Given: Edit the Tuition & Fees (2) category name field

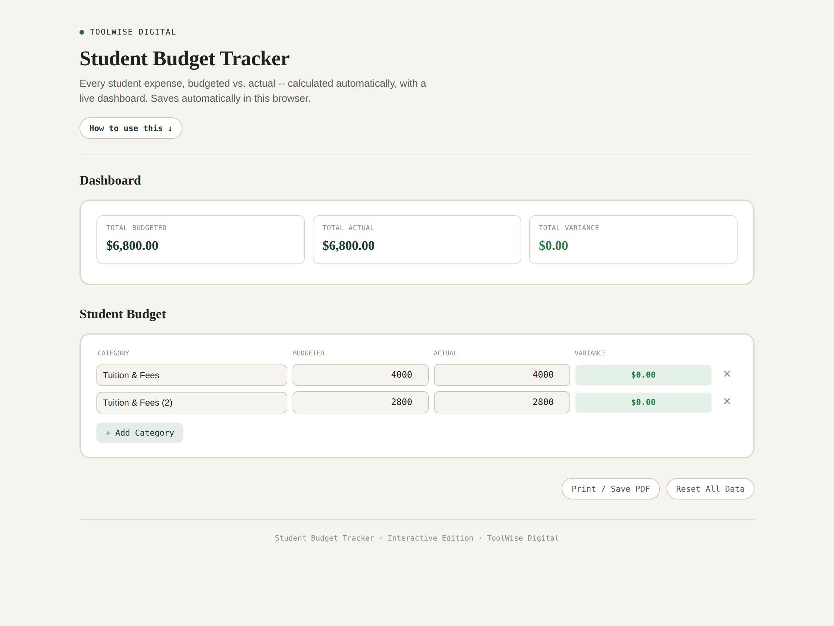Looking at the screenshot, I should (x=192, y=403).
